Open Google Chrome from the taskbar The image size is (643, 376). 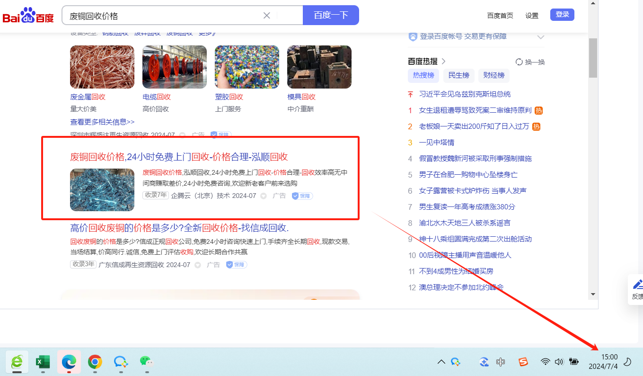(x=95, y=362)
